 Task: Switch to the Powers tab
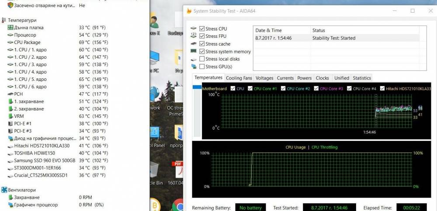coord(304,78)
